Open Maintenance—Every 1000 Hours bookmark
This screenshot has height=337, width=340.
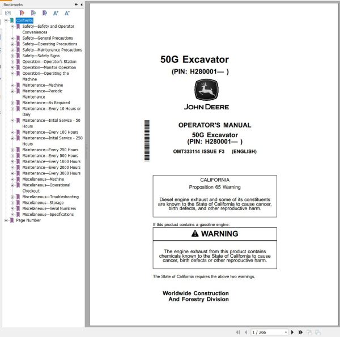point(52,161)
